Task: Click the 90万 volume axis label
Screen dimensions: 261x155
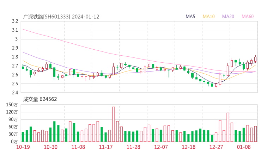Action: pos(13,119)
